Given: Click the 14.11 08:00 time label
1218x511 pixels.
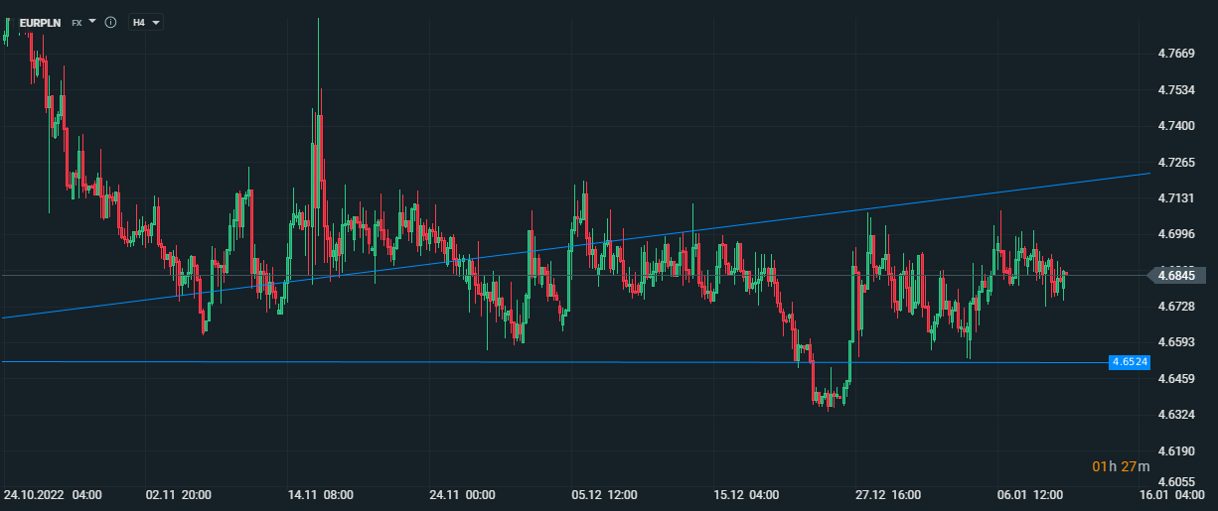Looking at the screenshot, I should click(319, 494).
